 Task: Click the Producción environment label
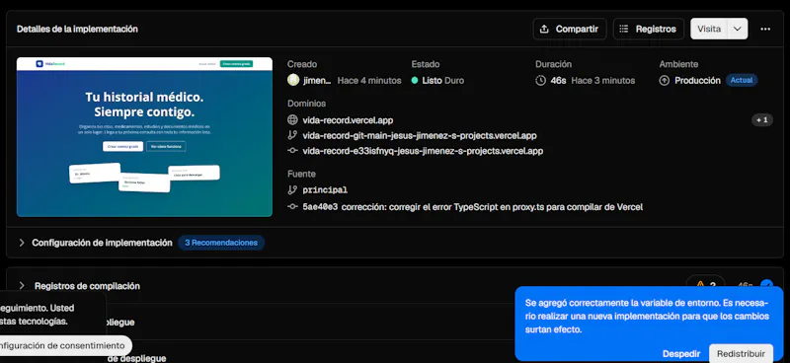(x=697, y=81)
